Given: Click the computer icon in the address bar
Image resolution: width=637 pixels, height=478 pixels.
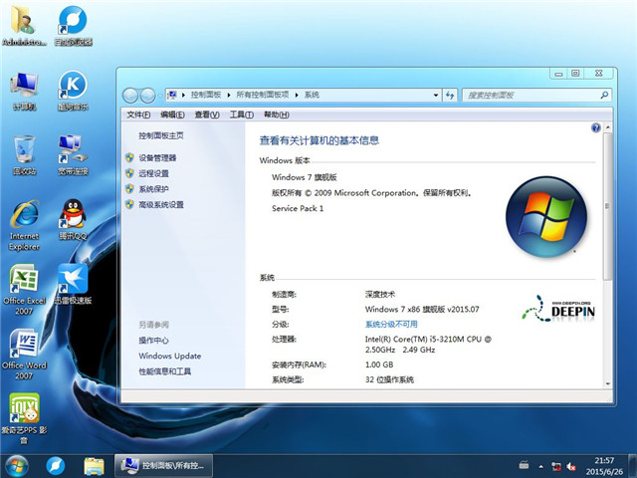Looking at the screenshot, I should click(172, 95).
